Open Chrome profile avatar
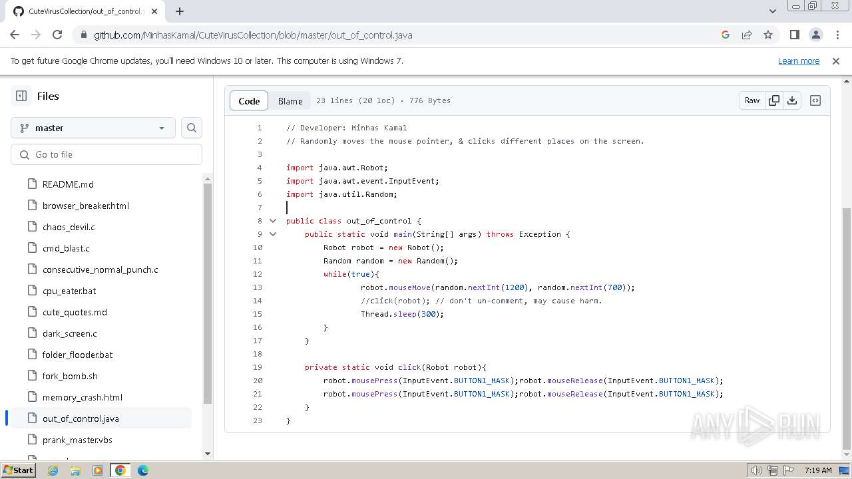Image resolution: width=852 pixels, height=479 pixels. [815, 35]
